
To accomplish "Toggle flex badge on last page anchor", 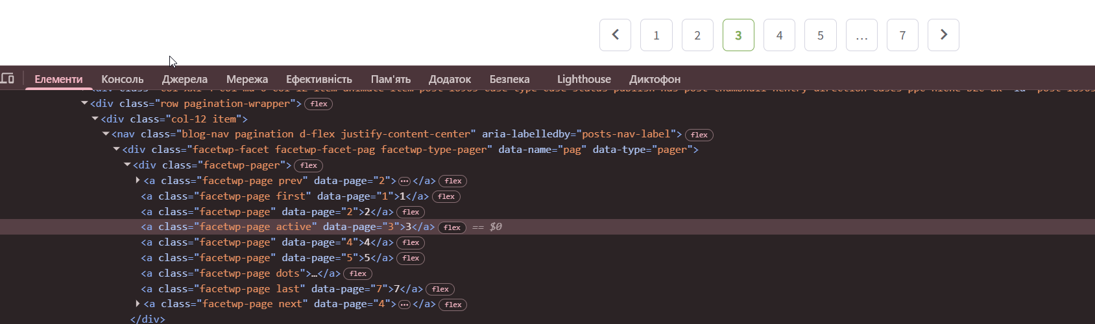I will click(x=440, y=289).
